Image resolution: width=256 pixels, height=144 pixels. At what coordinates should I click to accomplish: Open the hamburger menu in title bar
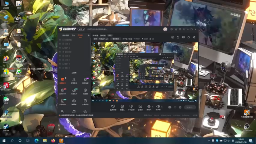coord(184,29)
